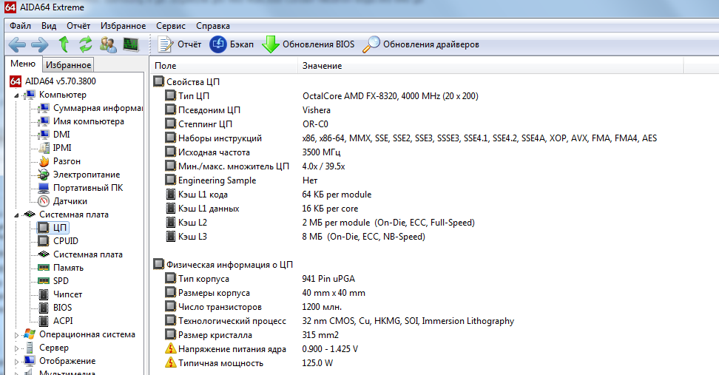Open the Вид menu
This screenshot has width=719, height=375.
point(49,26)
